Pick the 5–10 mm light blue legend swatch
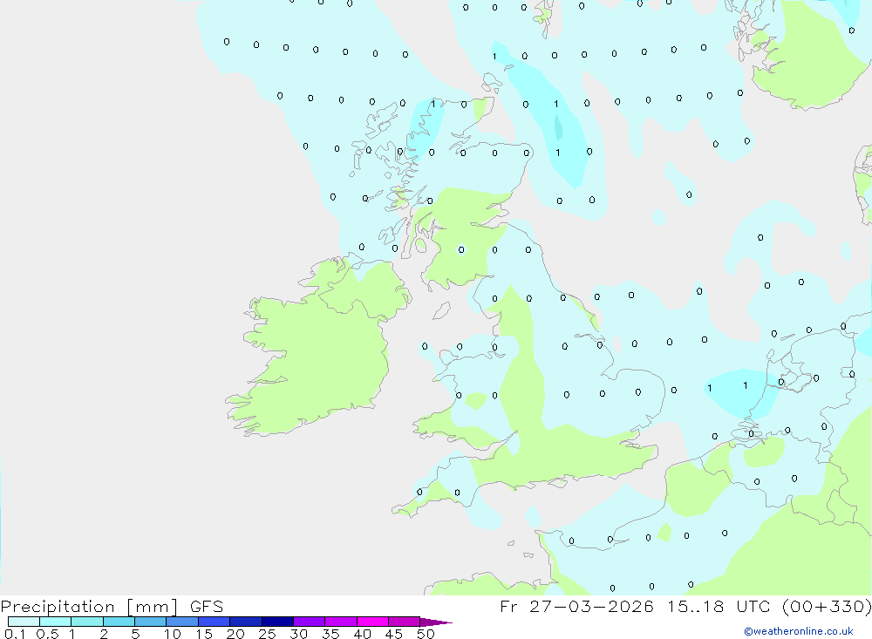Image resolution: width=872 pixels, height=639 pixels. (151, 622)
